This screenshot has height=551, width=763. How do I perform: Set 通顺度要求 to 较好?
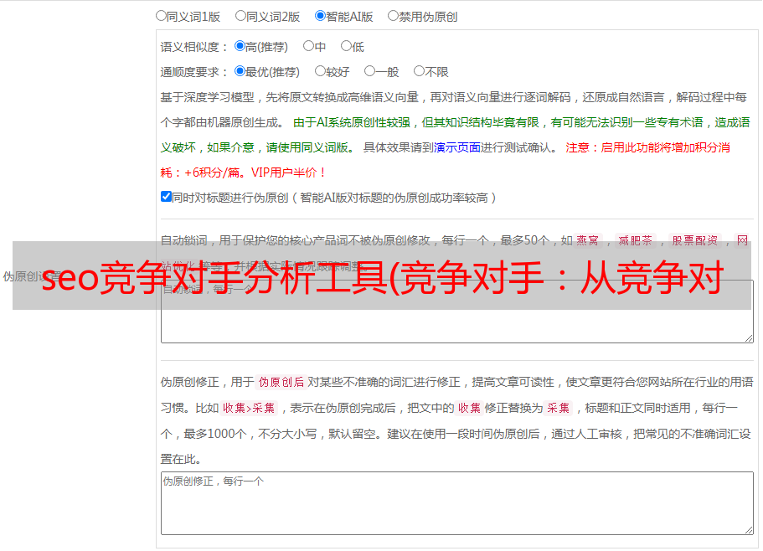[x=320, y=71]
